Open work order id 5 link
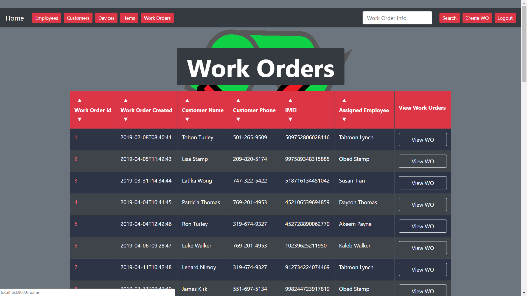Image resolution: width=527 pixels, height=296 pixels. tap(76, 224)
